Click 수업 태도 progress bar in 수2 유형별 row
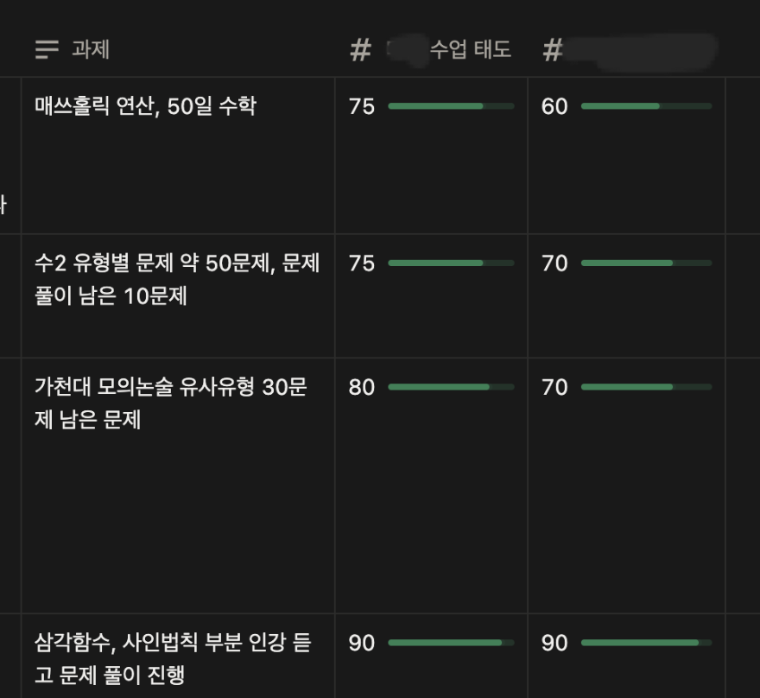The width and height of the screenshot is (760, 698). coord(451,263)
